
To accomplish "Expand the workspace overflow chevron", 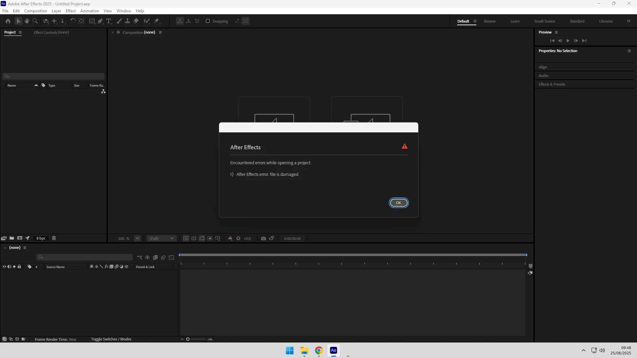I will point(628,21).
